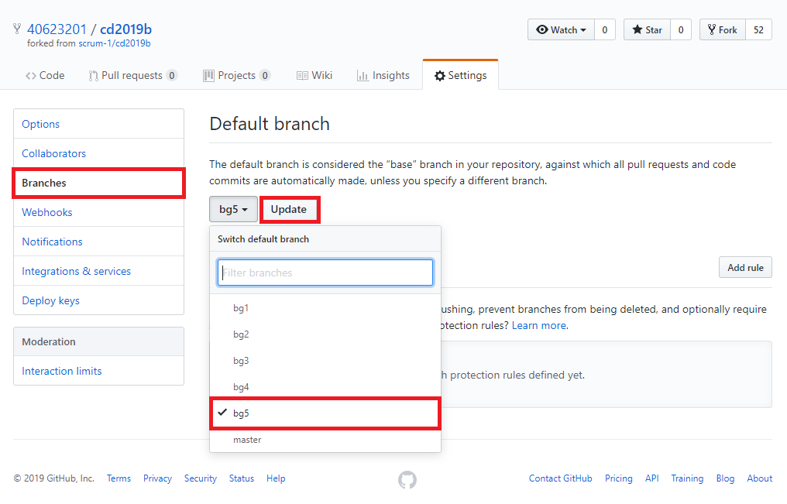The width and height of the screenshot is (787, 504).
Task: Open the Pricing footer link
Action: [618, 478]
